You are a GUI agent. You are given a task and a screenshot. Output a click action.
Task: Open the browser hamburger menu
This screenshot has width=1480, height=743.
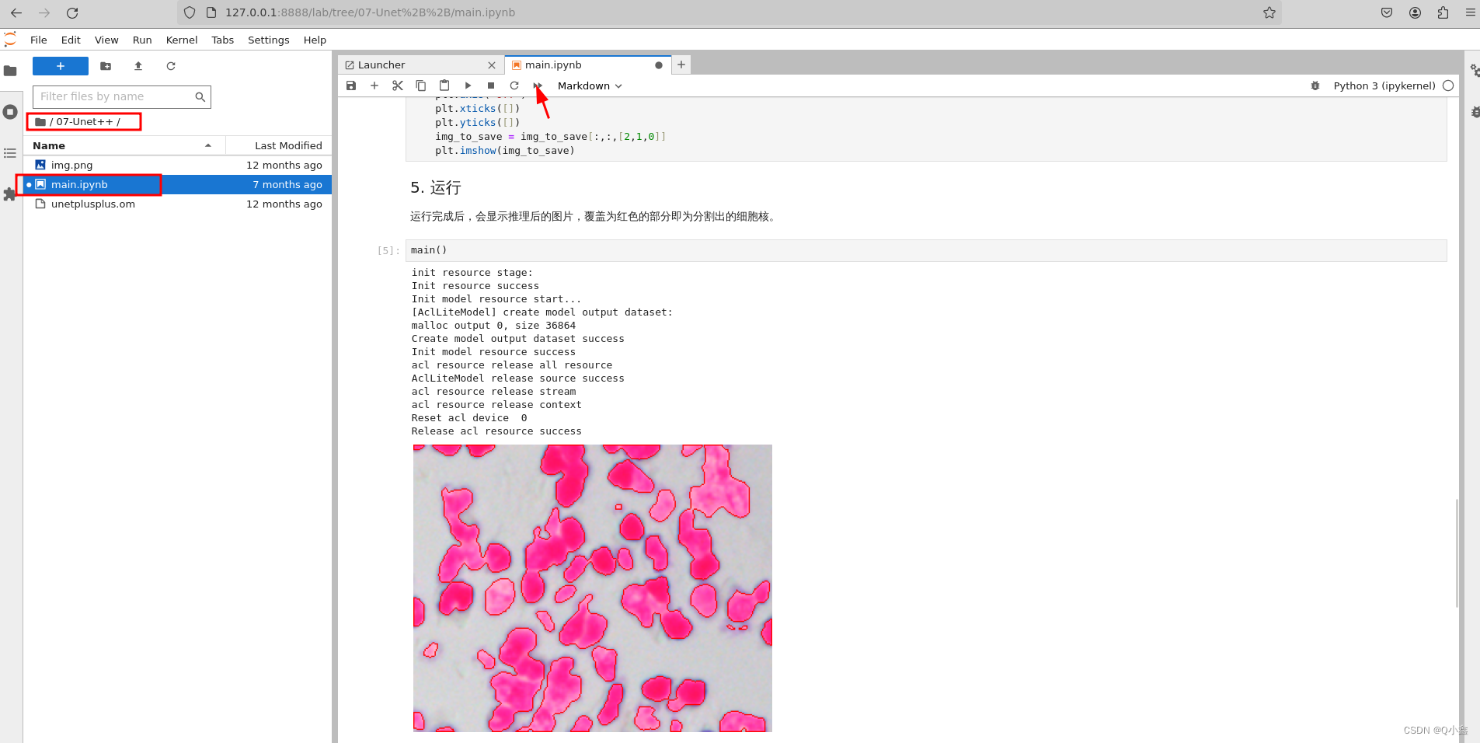click(x=1471, y=12)
